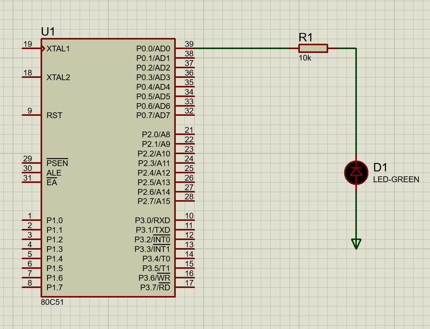Click the P2.3/A11 pin label
This screenshot has width=430, height=329.
[154, 163]
